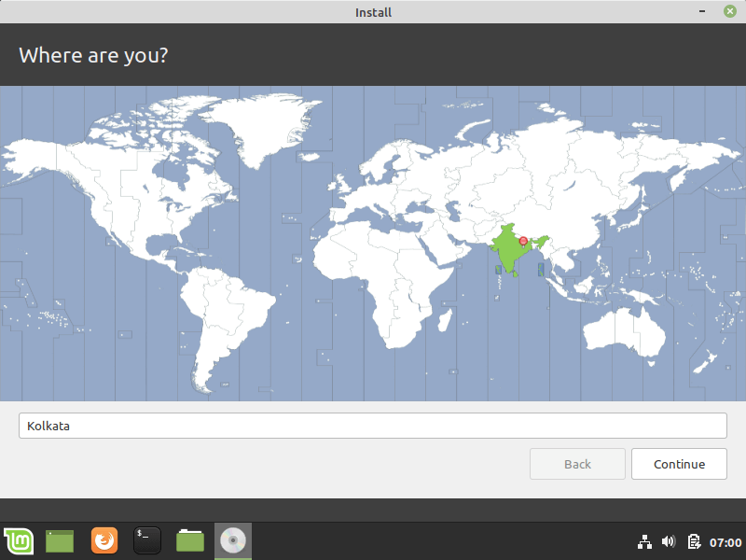
Task: Open the Linux Mint menu
Action: 19,541
